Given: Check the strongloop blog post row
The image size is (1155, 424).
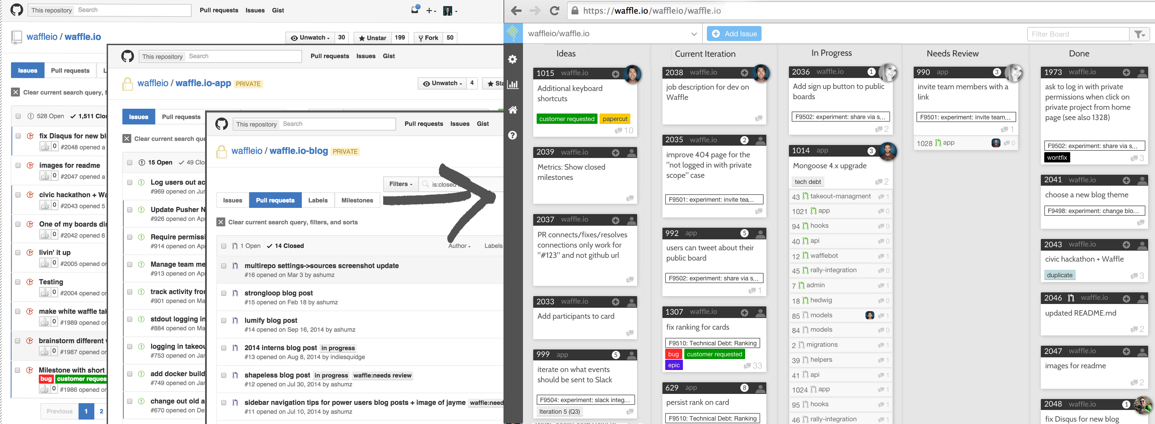Looking at the screenshot, I should pyautogui.click(x=224, y=293).
